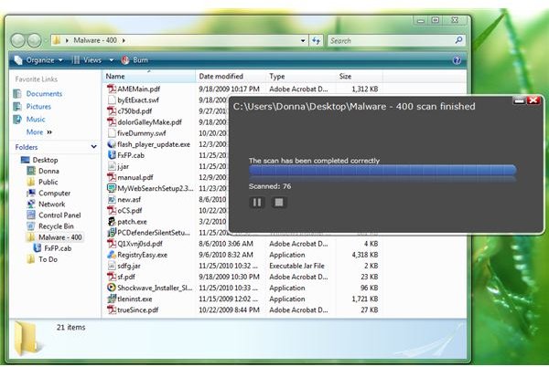Select j.jar file icon

(x=112, y=166)
